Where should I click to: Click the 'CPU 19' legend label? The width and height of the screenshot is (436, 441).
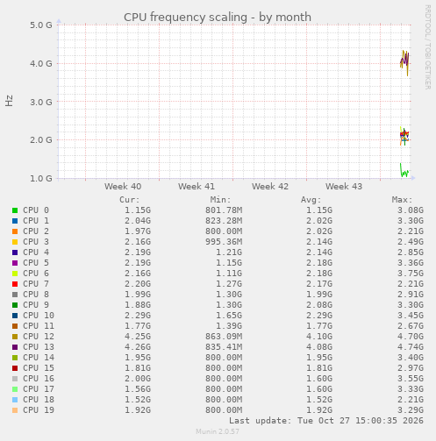[39, 410]
